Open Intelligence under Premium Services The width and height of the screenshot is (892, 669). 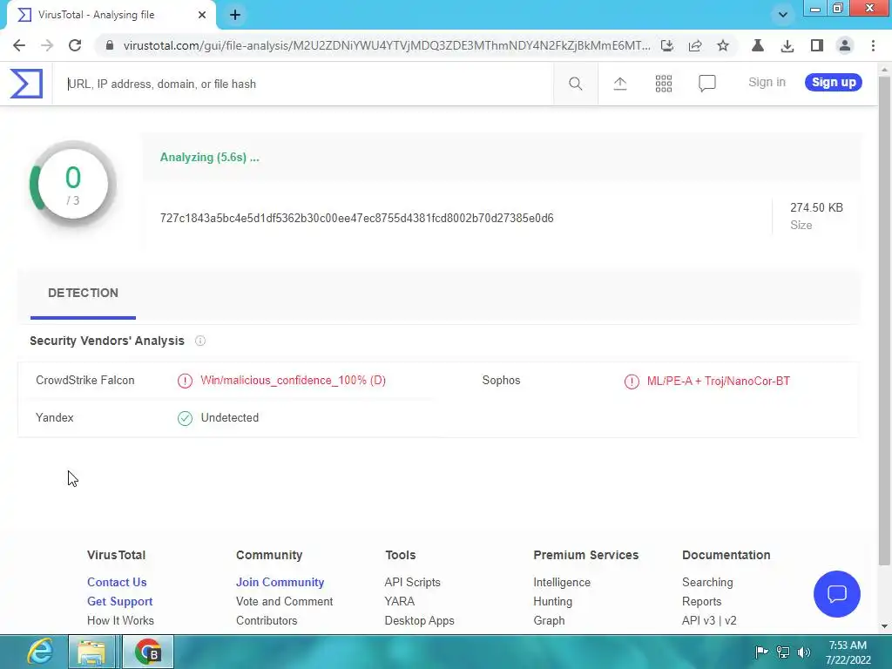coord(562,583)
